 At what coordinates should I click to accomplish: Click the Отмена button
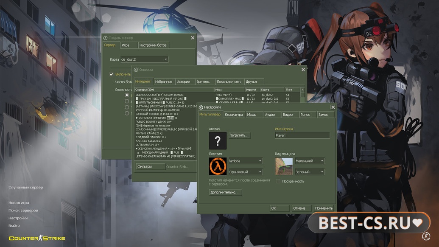pos(301,208)
